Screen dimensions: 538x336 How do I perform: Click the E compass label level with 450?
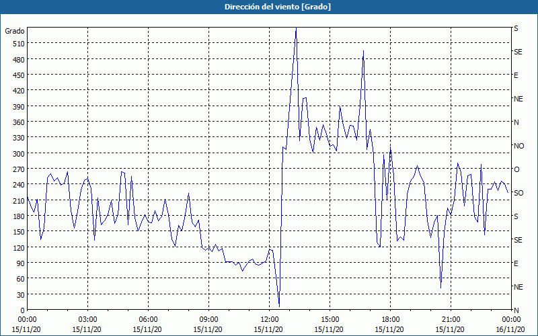516,75
